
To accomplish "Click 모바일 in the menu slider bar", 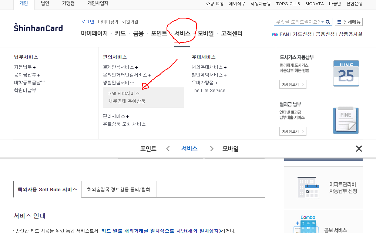I will (x=231, y=149).
